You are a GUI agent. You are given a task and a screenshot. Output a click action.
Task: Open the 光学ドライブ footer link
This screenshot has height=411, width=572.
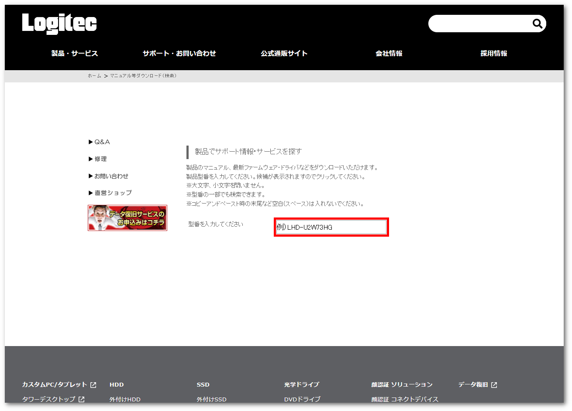click(302, 384)
